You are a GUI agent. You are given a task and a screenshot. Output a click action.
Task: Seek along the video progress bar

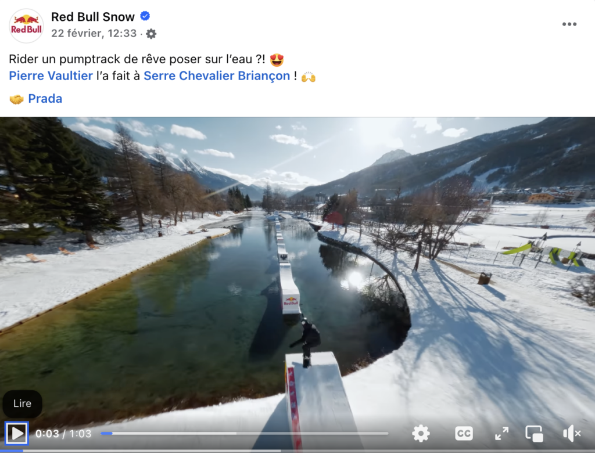point(245,433)
